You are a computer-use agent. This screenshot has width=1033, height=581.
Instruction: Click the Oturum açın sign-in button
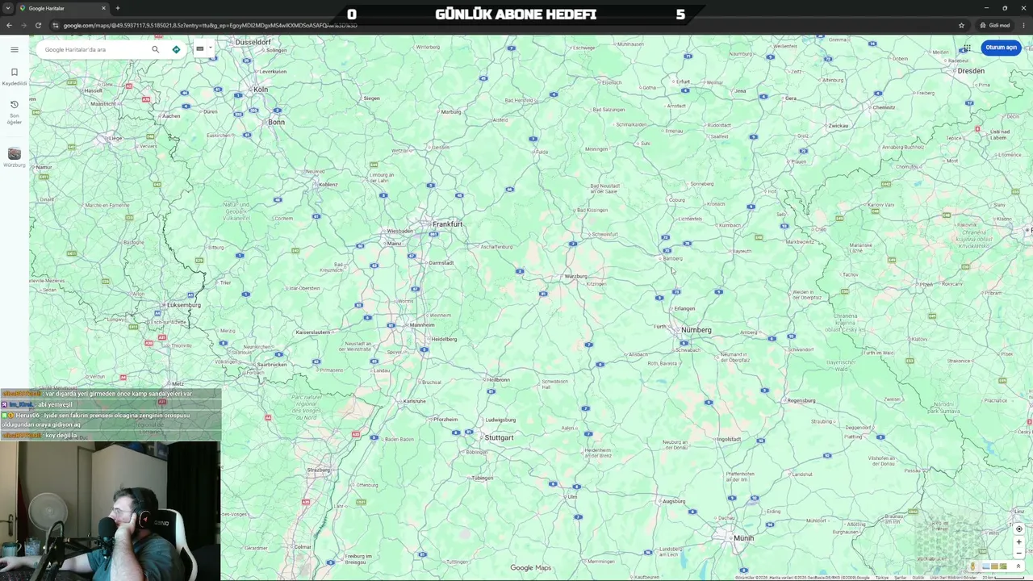[x=1001, y=48]
